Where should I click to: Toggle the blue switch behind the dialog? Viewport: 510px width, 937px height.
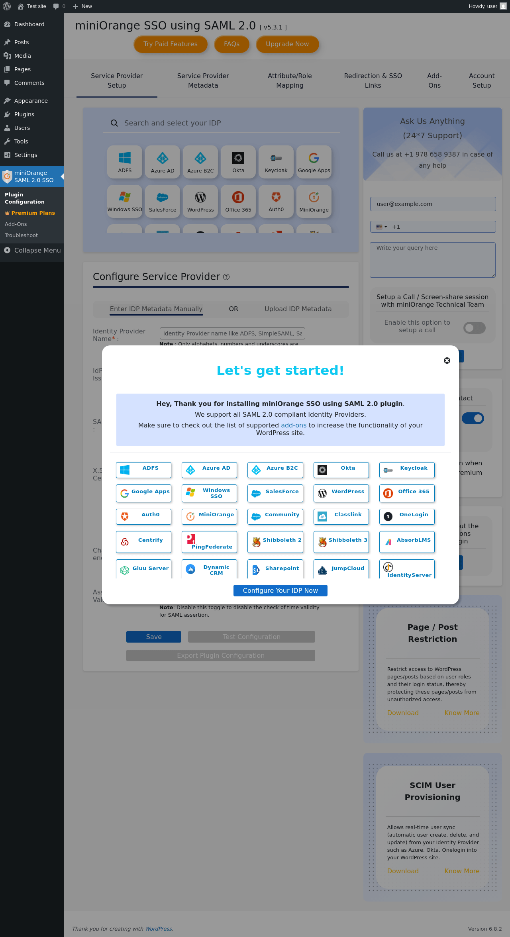[x=473, y=418]
